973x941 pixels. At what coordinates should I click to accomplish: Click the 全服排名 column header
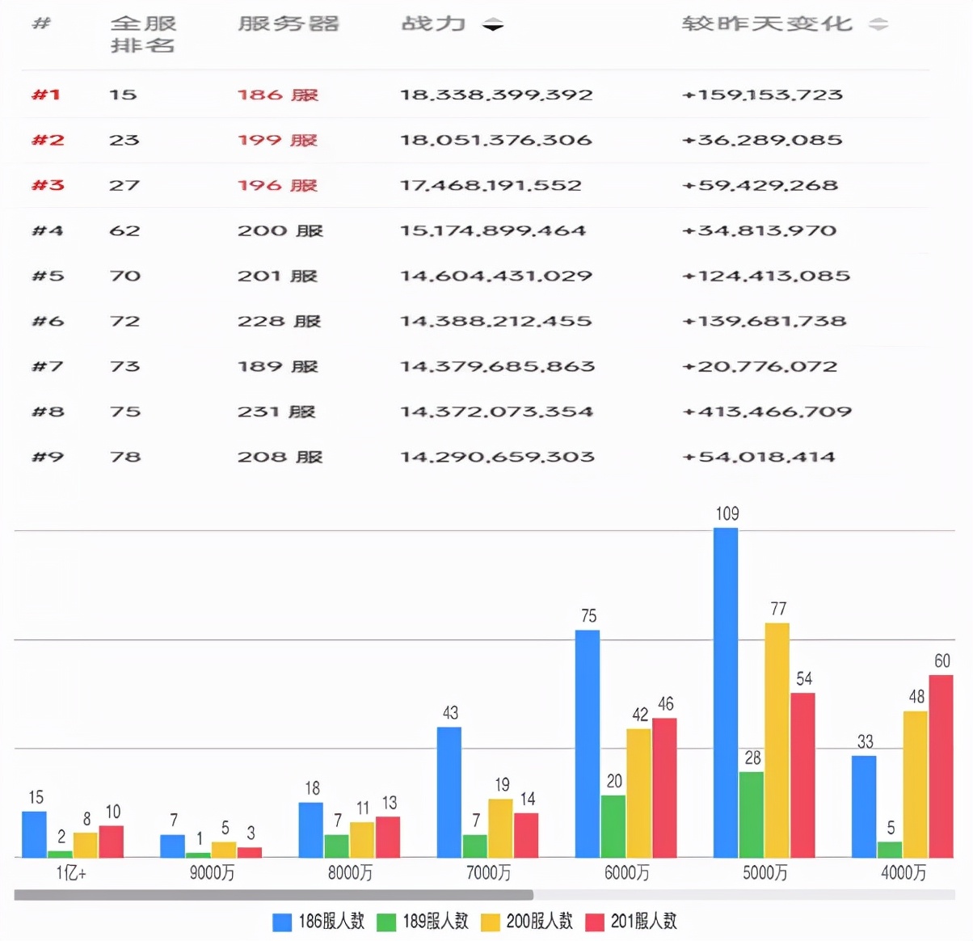[x=143, y=35]
